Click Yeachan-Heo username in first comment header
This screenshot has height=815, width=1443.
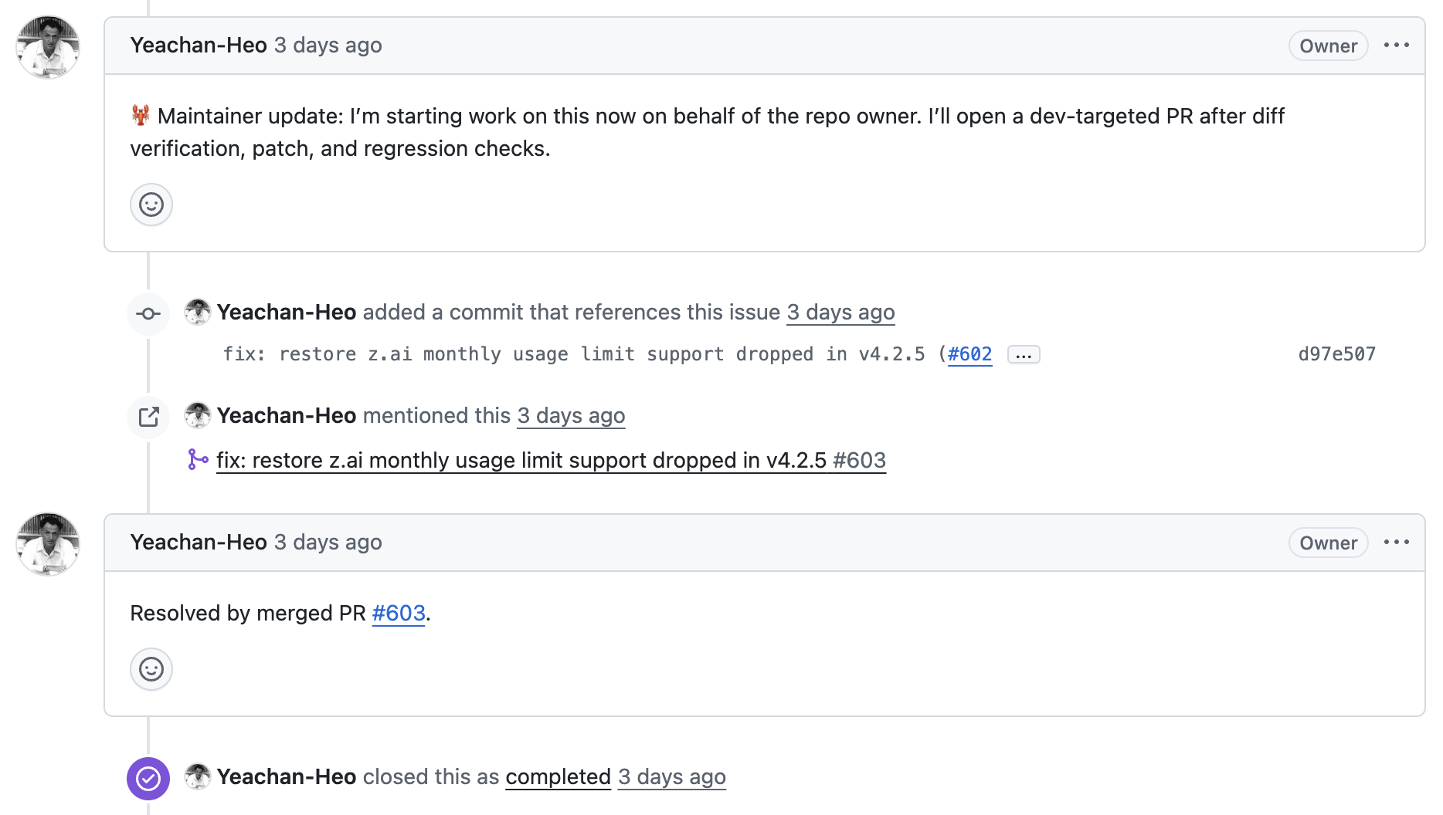pyautogui.click(x=199, y=46)
